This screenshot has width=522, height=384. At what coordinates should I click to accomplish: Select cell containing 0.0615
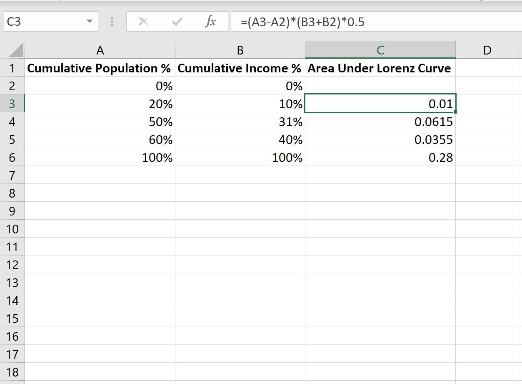[x=380, y=122]
